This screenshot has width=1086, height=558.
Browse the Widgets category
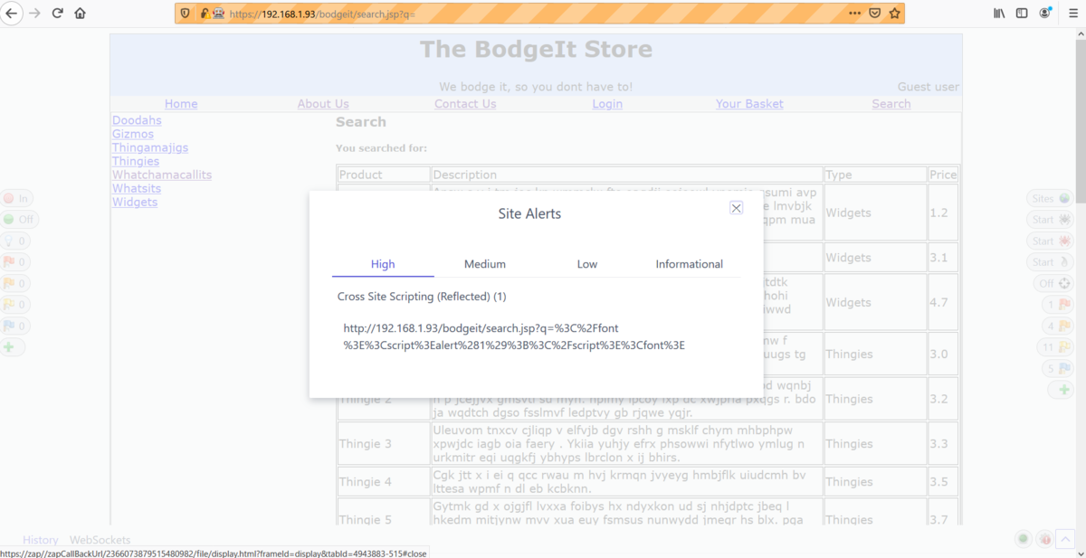135,202
